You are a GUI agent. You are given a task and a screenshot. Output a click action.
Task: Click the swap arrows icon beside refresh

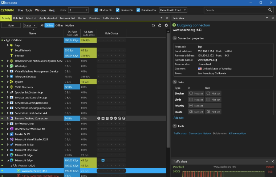pos(153,25)
